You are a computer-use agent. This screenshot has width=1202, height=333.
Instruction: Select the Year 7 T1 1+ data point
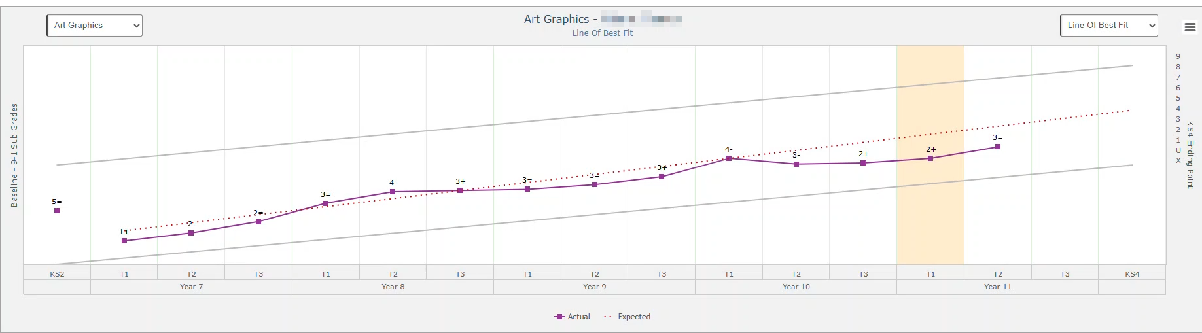[124, 241]
